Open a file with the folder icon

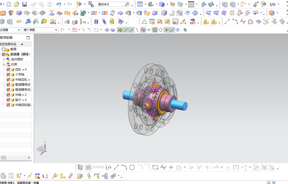click(17, 4)
